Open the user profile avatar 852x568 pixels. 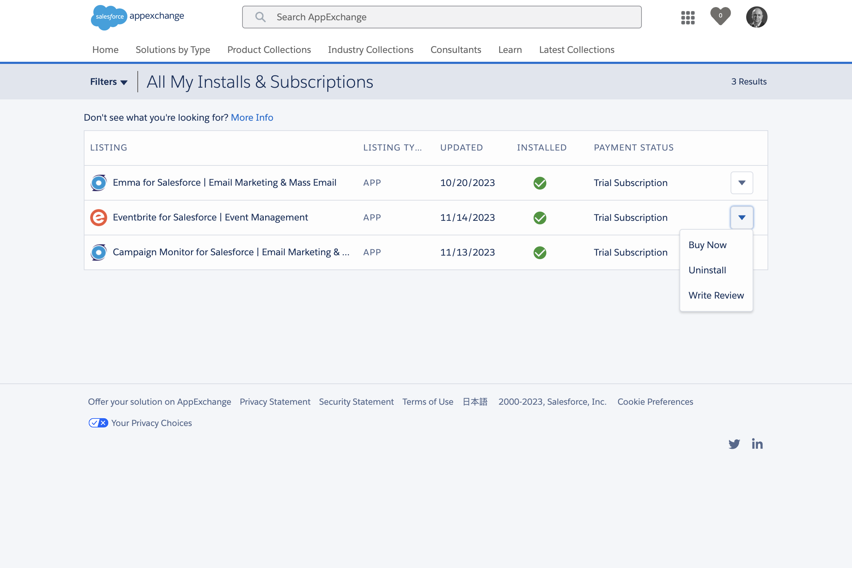(757, 17)
